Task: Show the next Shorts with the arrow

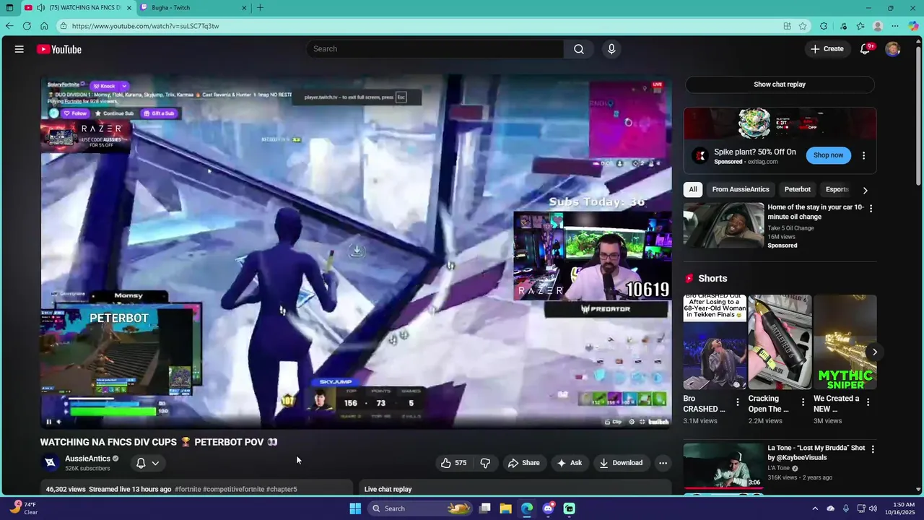Action: point(874,352)
